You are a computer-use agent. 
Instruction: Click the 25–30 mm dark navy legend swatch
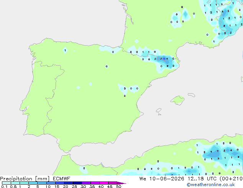pyautogui.click(x=77, y=183)
